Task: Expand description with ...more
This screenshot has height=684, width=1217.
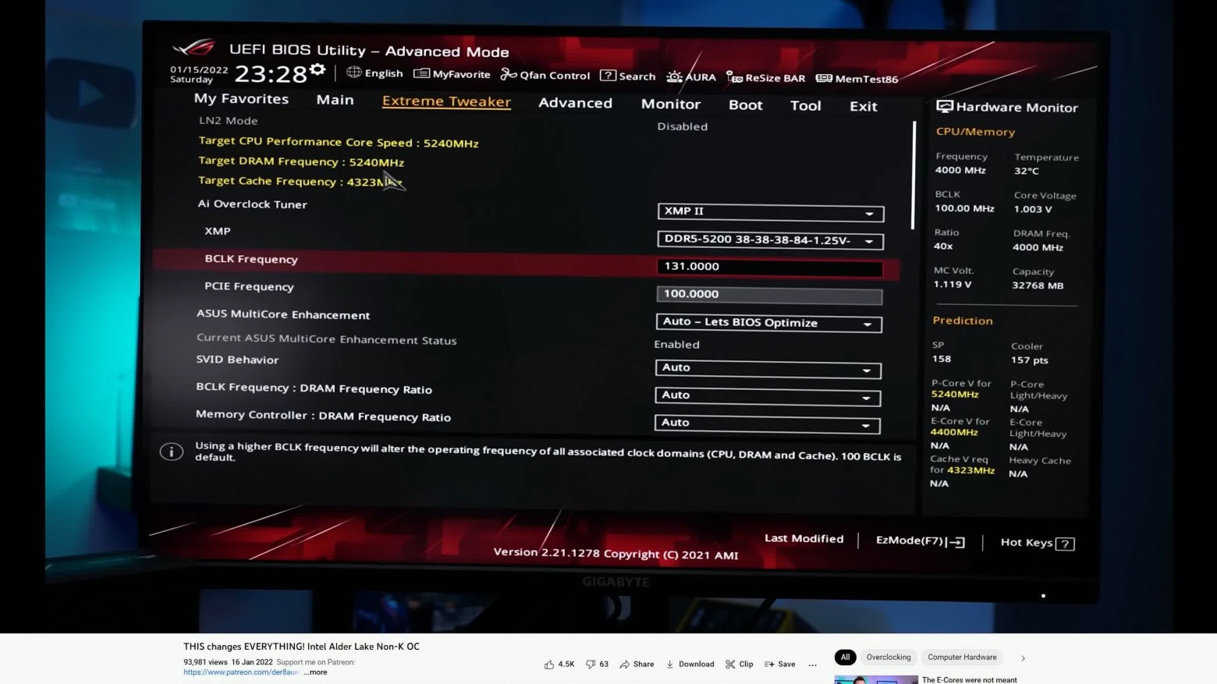Action: (316, 672)
